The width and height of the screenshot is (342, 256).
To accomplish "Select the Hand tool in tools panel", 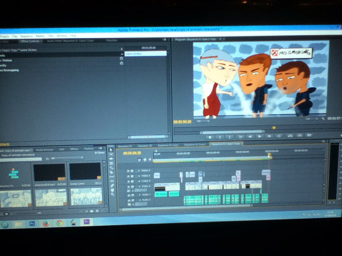I will [x=112, y=190].
